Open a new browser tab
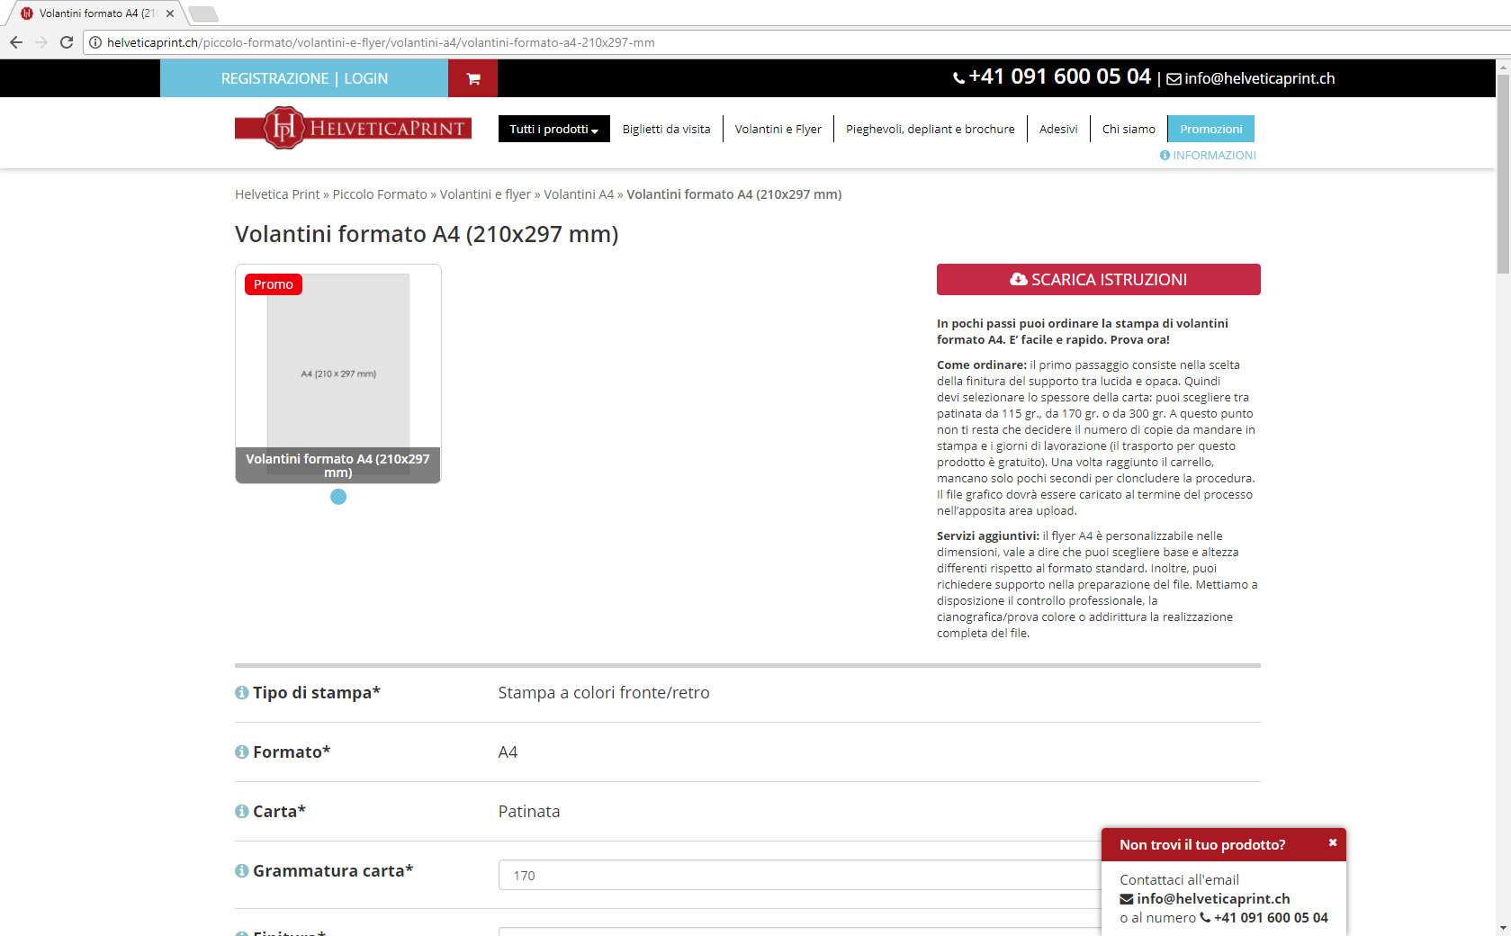1511x936 pixels. (x=203, y=13)
